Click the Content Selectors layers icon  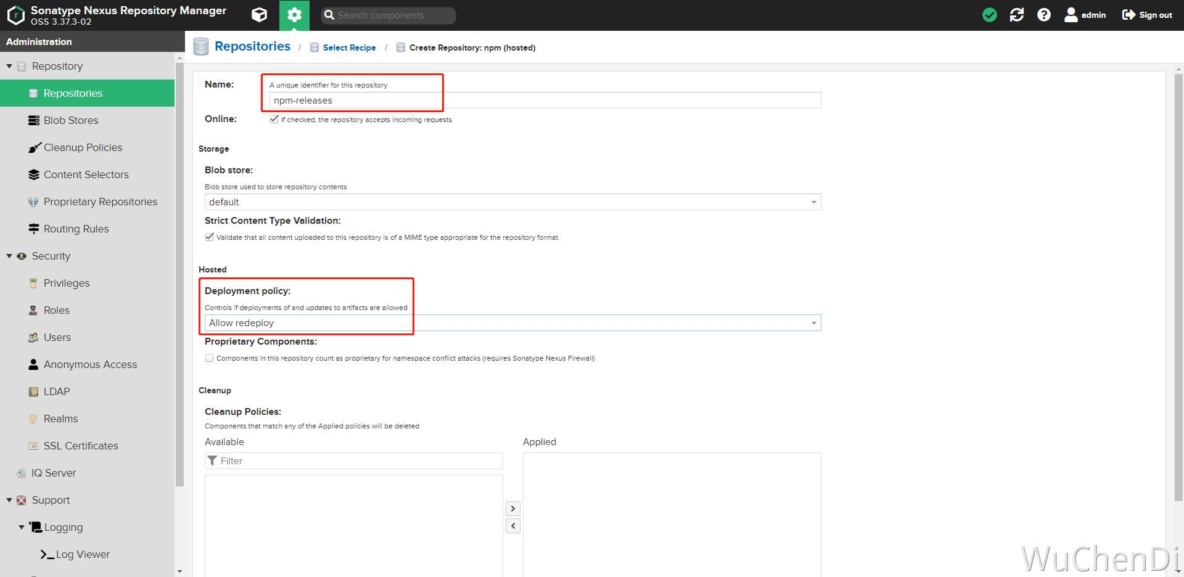click(34, 174)
